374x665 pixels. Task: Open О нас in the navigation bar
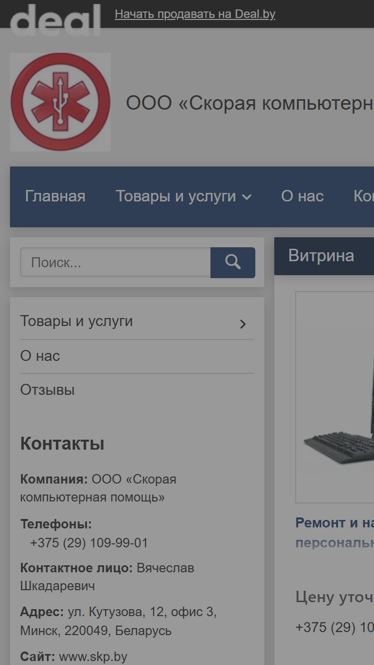[302, 196]
